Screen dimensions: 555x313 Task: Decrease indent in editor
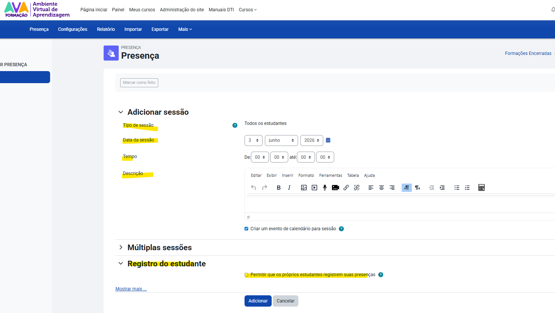(x=432, y=187)
